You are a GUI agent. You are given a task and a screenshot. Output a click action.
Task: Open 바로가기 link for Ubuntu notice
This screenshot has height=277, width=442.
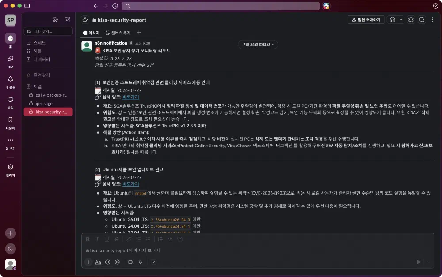[x=130, y=184]
